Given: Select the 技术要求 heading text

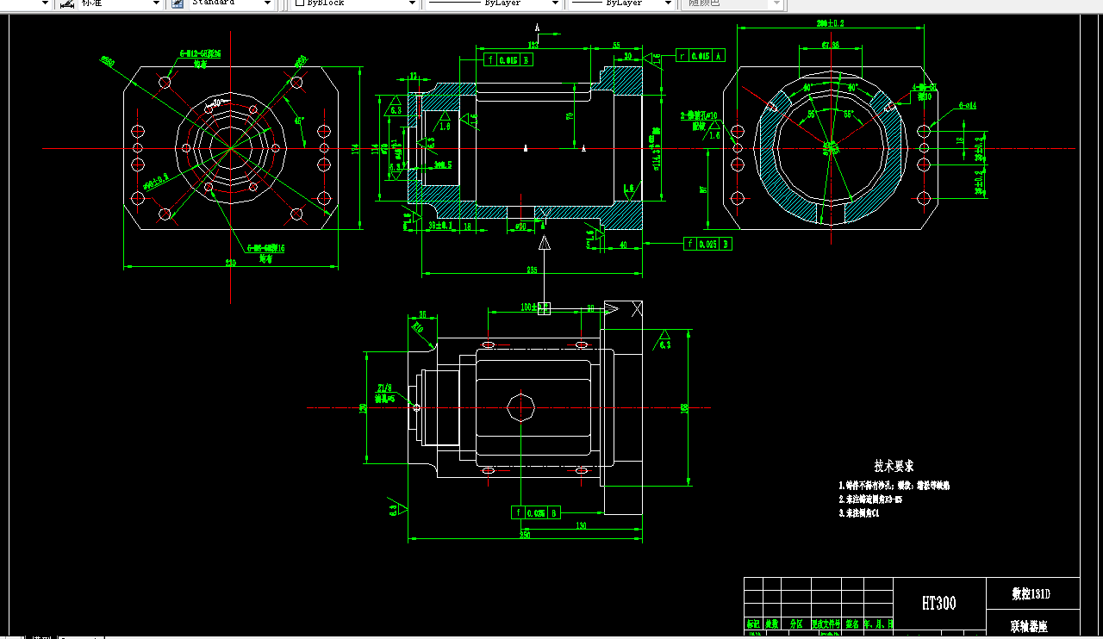Looking at the screenshot, I should pos(894,466).
